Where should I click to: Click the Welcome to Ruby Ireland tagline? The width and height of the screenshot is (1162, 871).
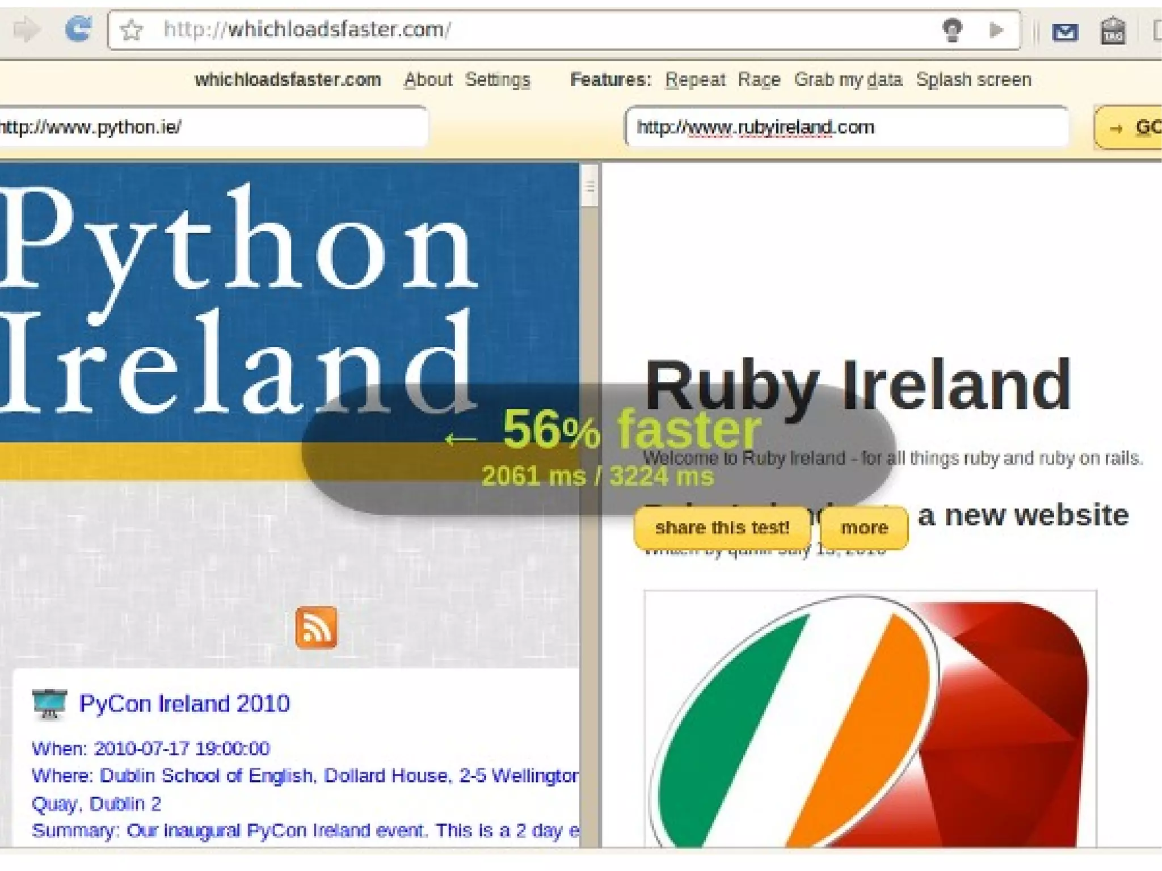pyautogui.click(x=892, y=458)
